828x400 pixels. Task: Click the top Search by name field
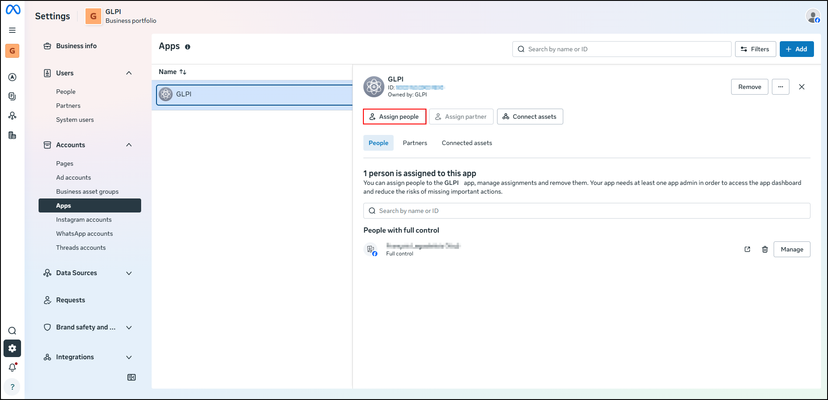[x=622, y=49]
